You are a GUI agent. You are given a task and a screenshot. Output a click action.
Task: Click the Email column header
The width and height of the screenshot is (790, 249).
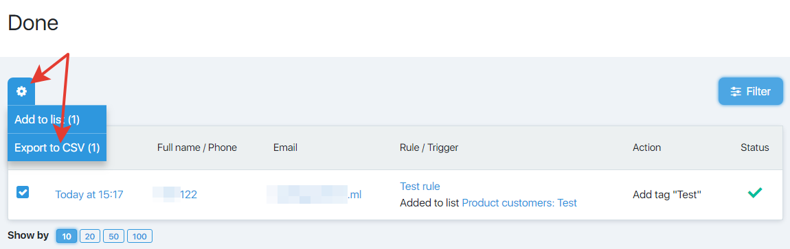coord(285,147)
